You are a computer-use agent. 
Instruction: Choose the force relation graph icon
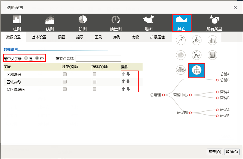pos(196,55)
